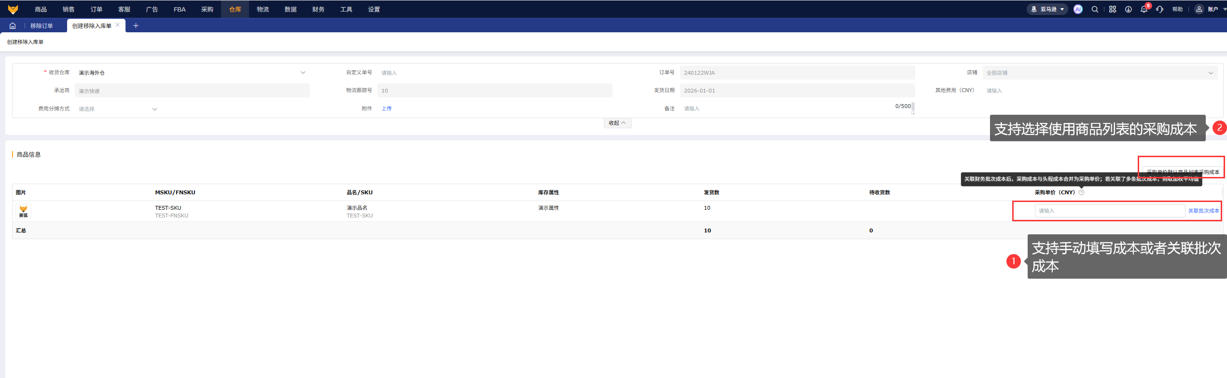
Task: Open the 费用分摊方式 dropdown
Action: [117, 109]
